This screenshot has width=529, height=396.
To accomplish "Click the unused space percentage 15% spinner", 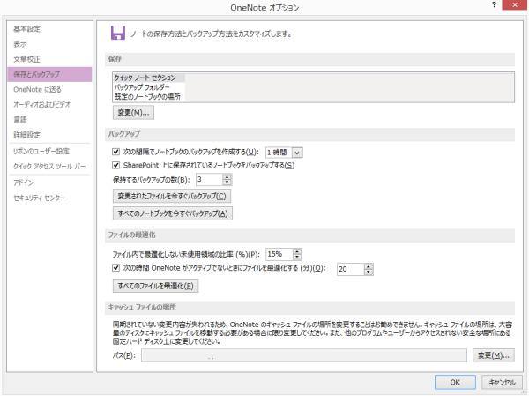I will pyautogui.click(x=297, y=253).
